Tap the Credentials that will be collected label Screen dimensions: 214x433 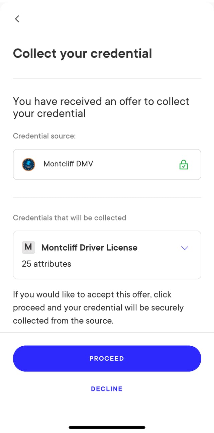click(x=70, y=218)
